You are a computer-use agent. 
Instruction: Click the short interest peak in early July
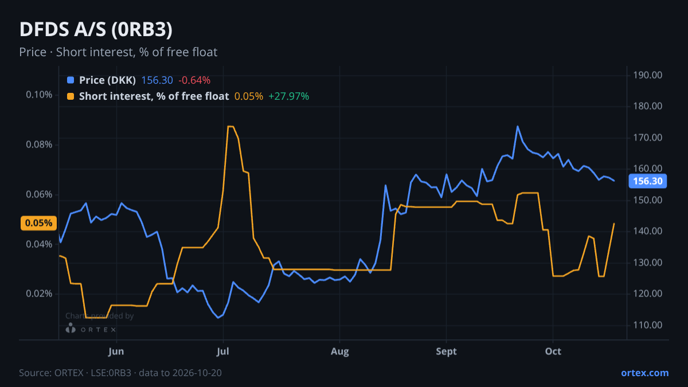230,127
